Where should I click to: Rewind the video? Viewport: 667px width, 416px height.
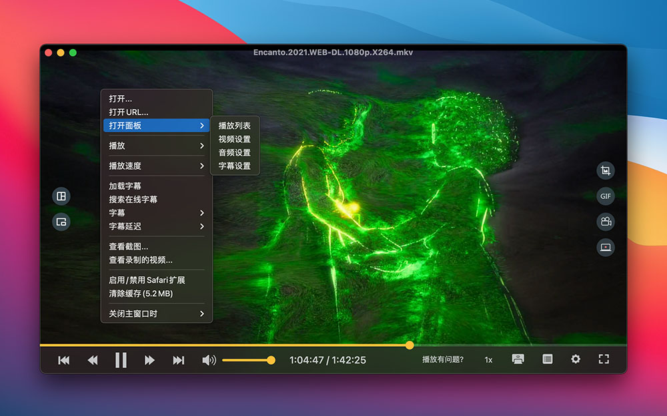[x=92, y=360]
